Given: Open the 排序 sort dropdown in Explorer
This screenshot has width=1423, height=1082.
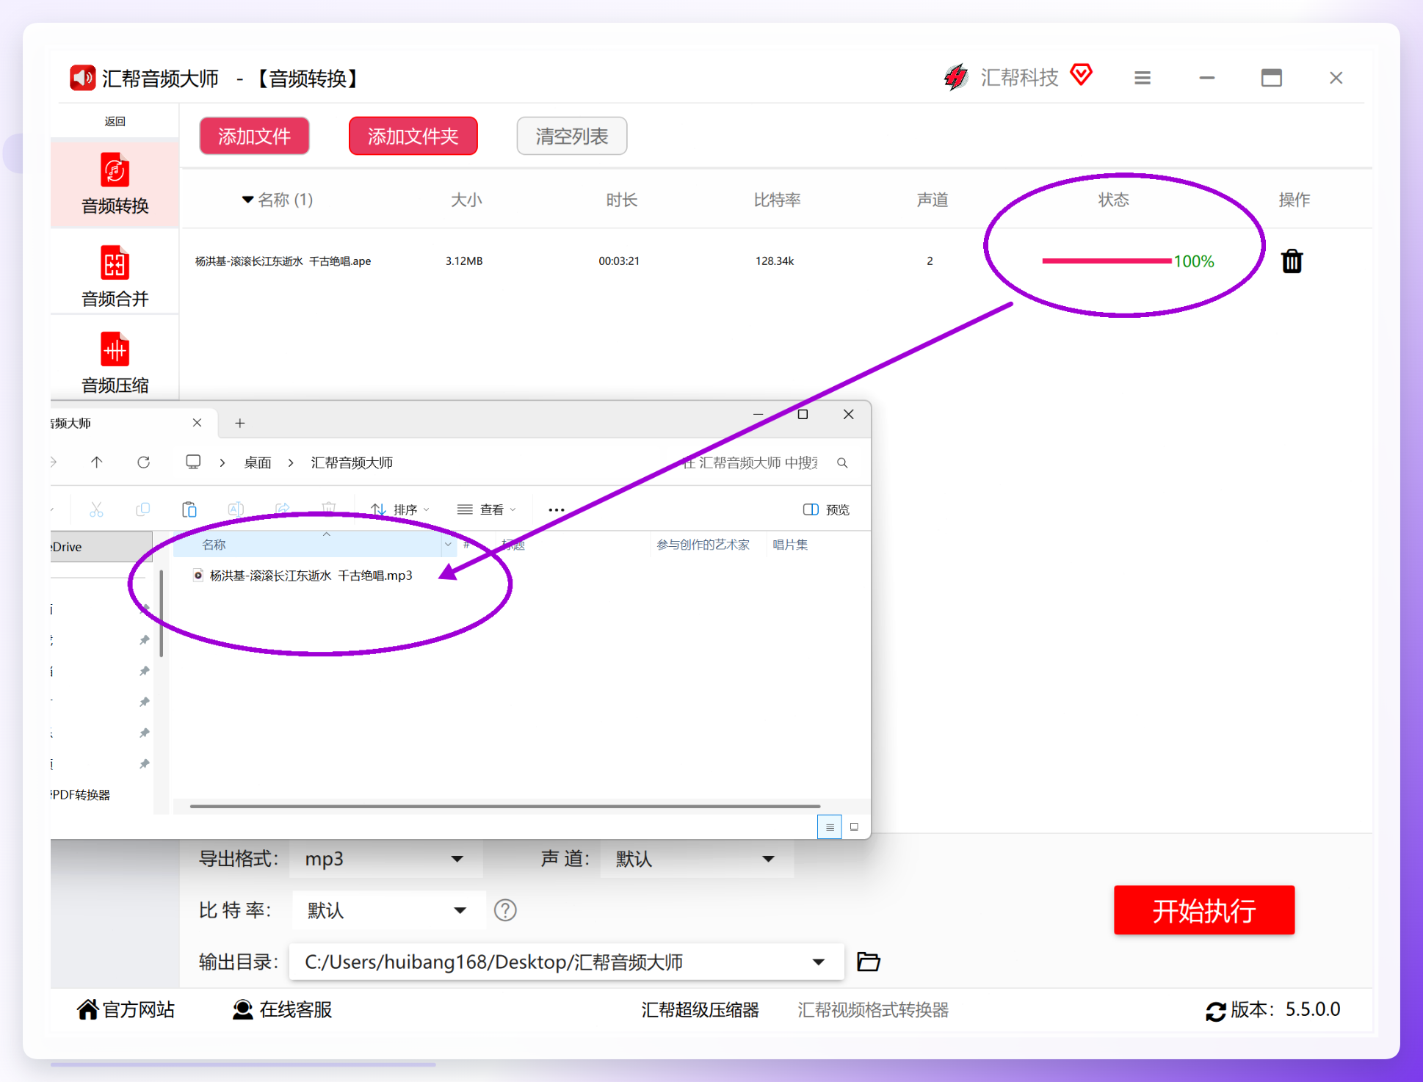Looking at the screenshot, I should pyautogui.click(x=400, y=509).
